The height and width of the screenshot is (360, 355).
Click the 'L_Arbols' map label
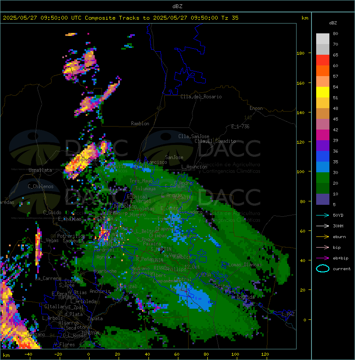pyautogui.click(x=52, y=318)
